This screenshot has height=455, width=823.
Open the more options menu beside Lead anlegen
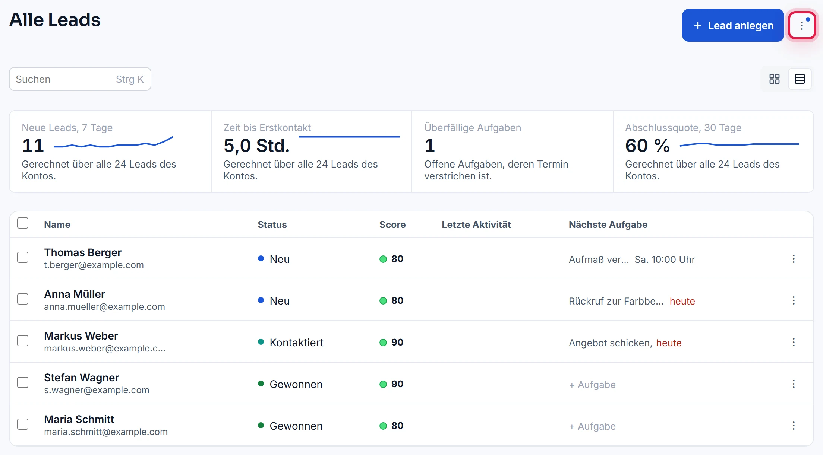802,25
